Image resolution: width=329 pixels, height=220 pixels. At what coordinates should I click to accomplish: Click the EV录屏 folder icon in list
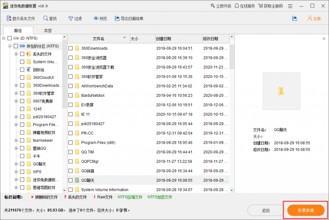(77, 105)
